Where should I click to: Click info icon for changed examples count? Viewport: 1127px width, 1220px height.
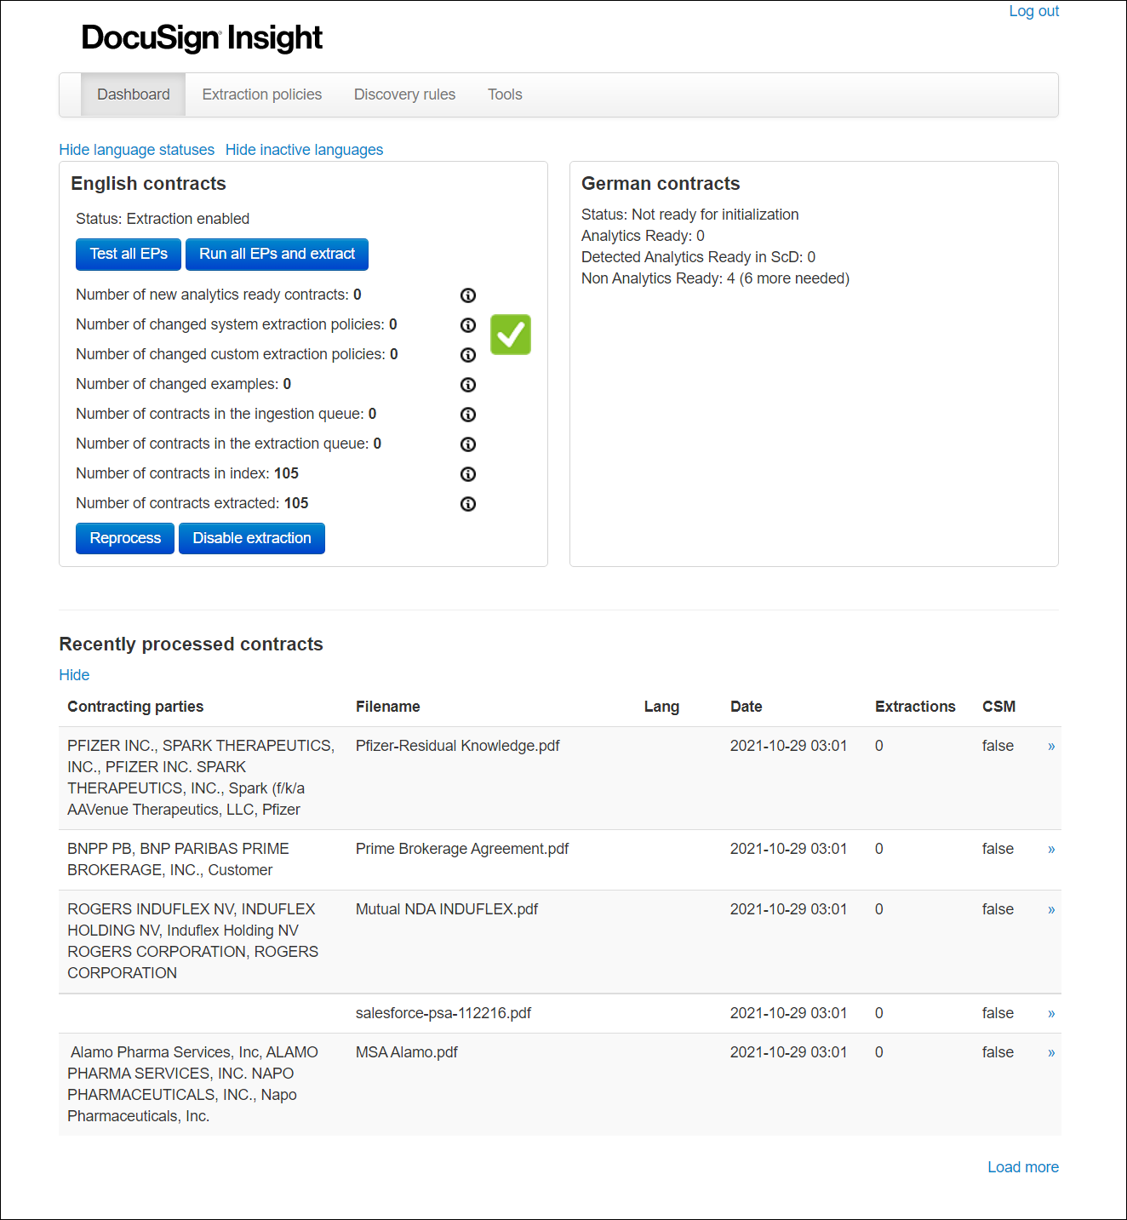(x=468, y=385)
